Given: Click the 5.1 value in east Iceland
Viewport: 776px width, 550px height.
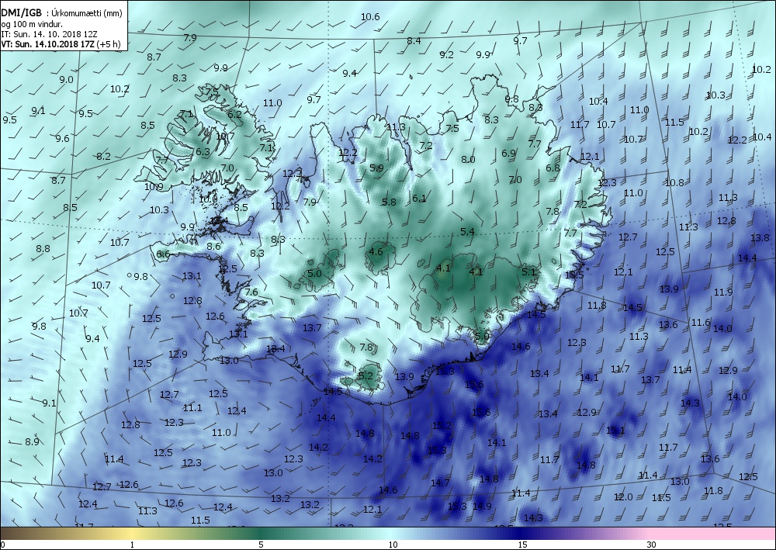Looking at the screenshot, I should 528,272.
